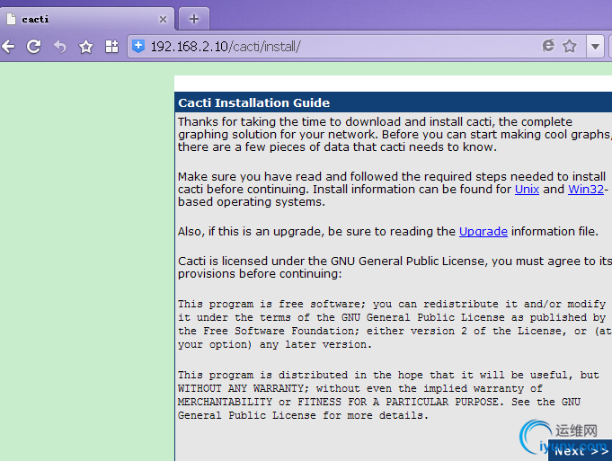The image size is (612, 461).
Task: Open address bar dropdown arrow
Action: (x=595, y=47)
